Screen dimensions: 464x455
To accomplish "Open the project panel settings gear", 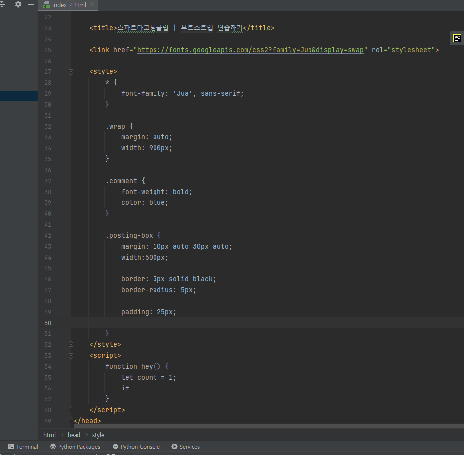I will coord(18,5).
